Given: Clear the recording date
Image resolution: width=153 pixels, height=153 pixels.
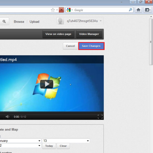Looking at the screenshot, I should pos(63,146).
